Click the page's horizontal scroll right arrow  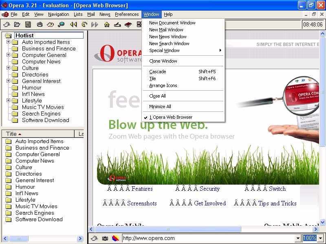click(315, 229)
